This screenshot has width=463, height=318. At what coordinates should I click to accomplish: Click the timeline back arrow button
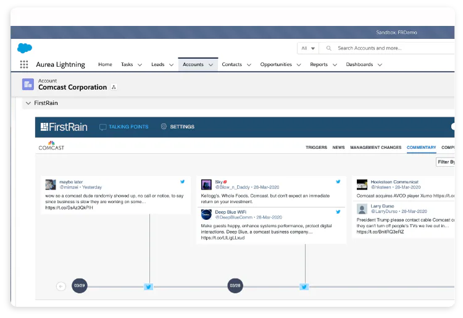coord(61,286)
